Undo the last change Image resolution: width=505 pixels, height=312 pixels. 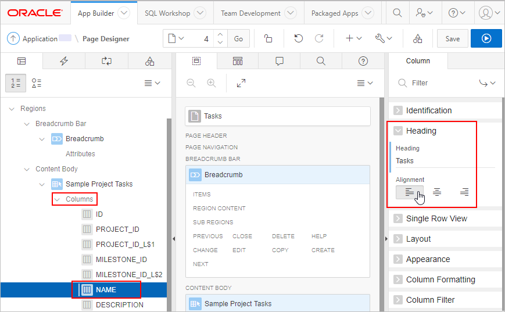(298, 39)
